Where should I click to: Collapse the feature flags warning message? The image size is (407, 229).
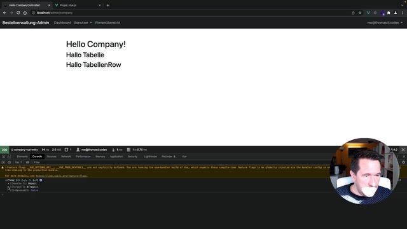(x=6, y=167)
